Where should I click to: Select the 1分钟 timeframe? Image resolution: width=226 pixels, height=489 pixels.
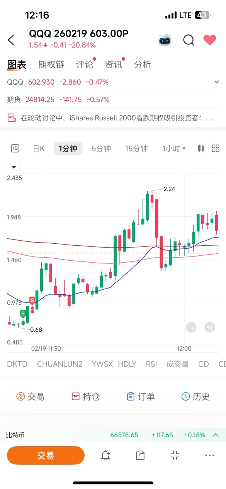pyautogui.click(x=68, y=148)
